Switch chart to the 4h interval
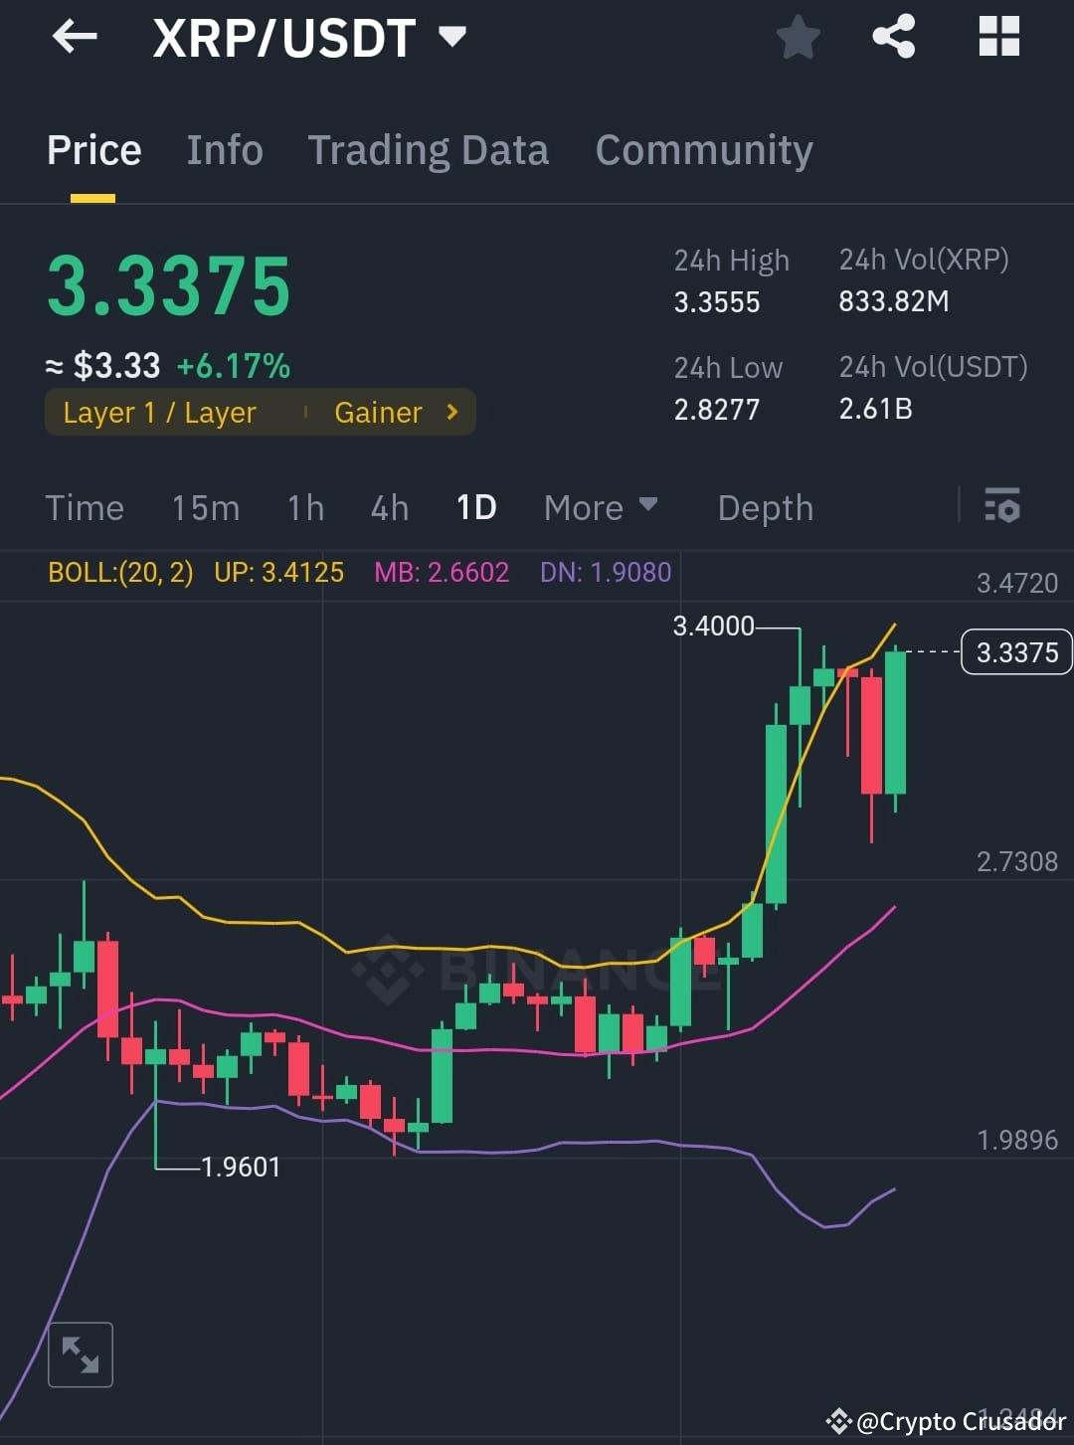 pyautogui.click(x=388, y=507)
